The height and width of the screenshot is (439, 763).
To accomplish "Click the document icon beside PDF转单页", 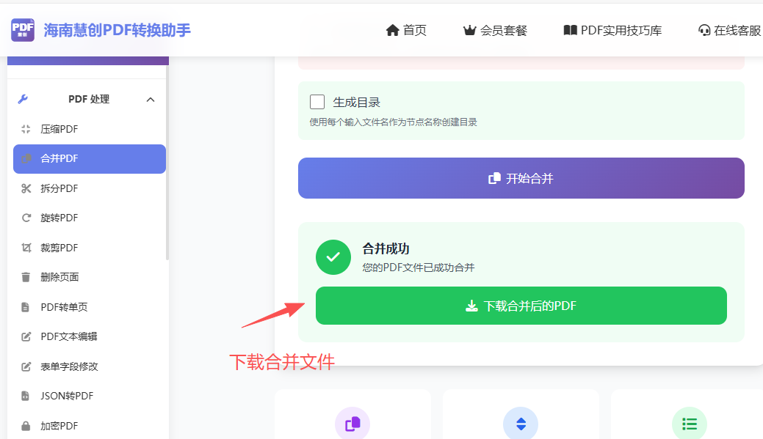I will 25,307.
